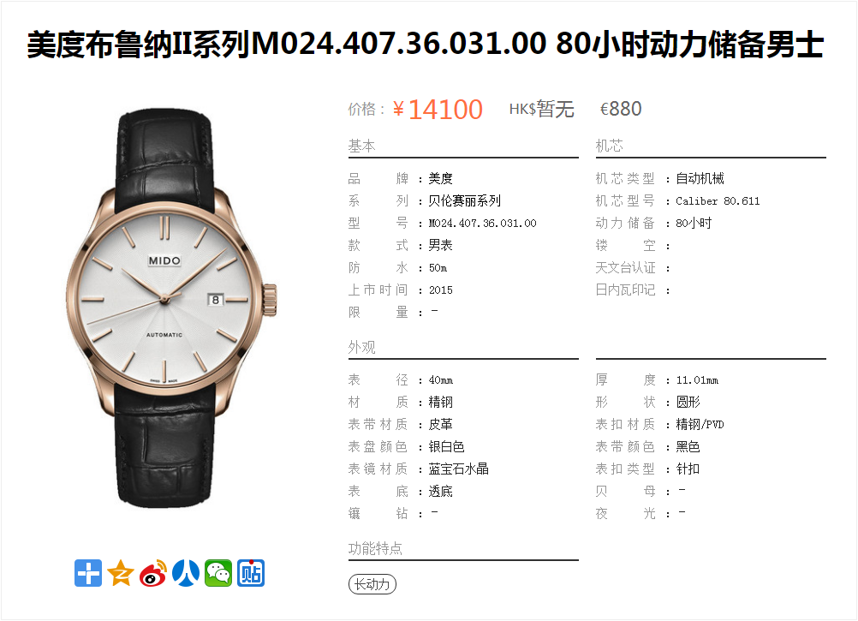Select the product title heading
The image size is (858, 621).
(426, 45)
